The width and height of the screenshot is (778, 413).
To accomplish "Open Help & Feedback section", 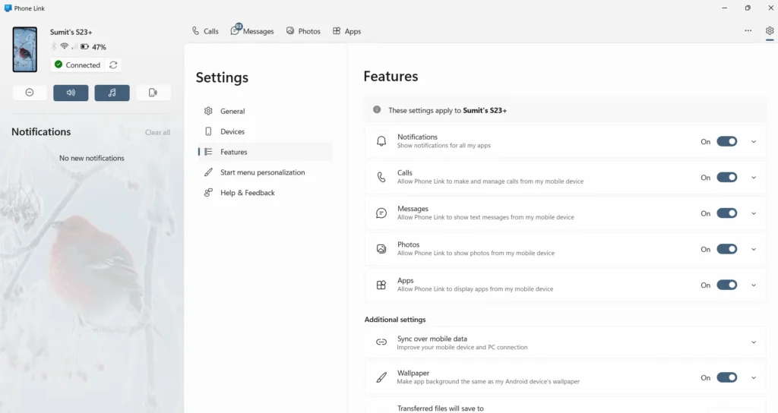I will tap(265, 192).
